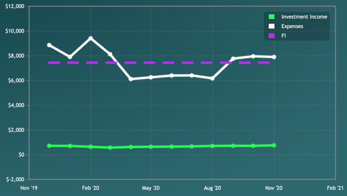Select the Expenses peak point at Feb '20
This screenshot has width=347, height=196.
click(90, 38)
